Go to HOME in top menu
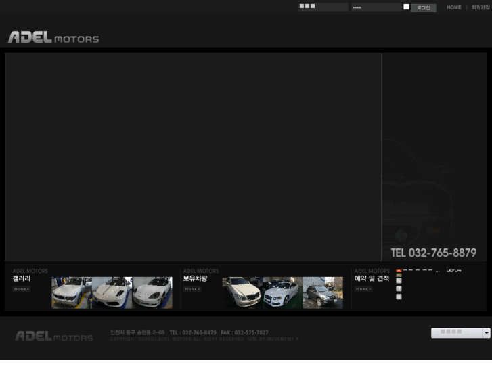Viewport: 492px width, 369px height. click(x=453, y=7)
